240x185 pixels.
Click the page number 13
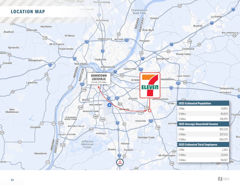(12, 180)
